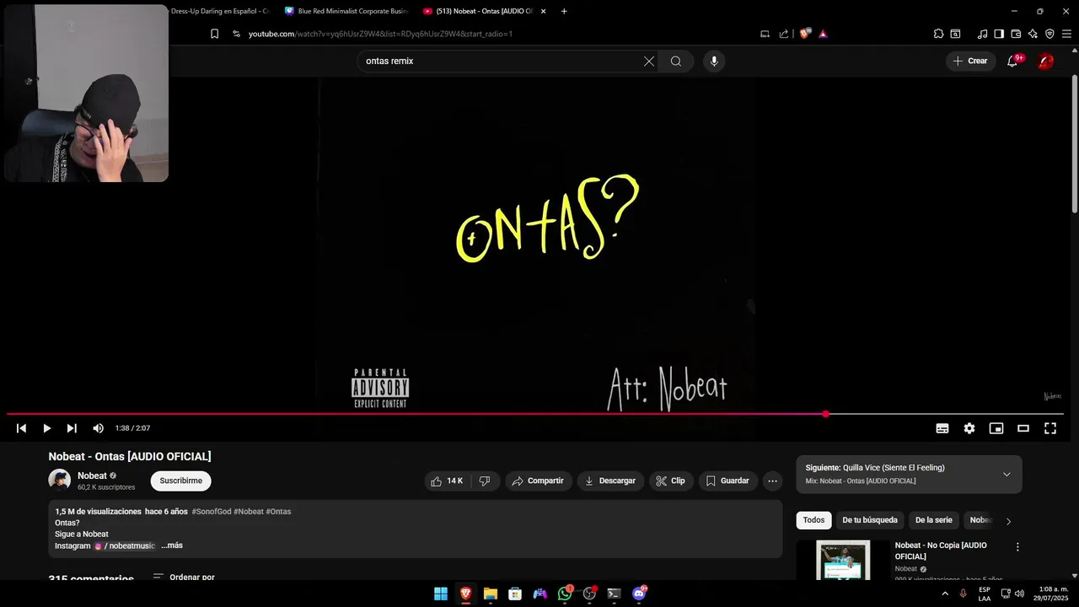Image resolution: width=1079 pixels, height=607 pixels.
Task: Close the Nobeat - Ontas tab
Action: click(x=543, y=11)
